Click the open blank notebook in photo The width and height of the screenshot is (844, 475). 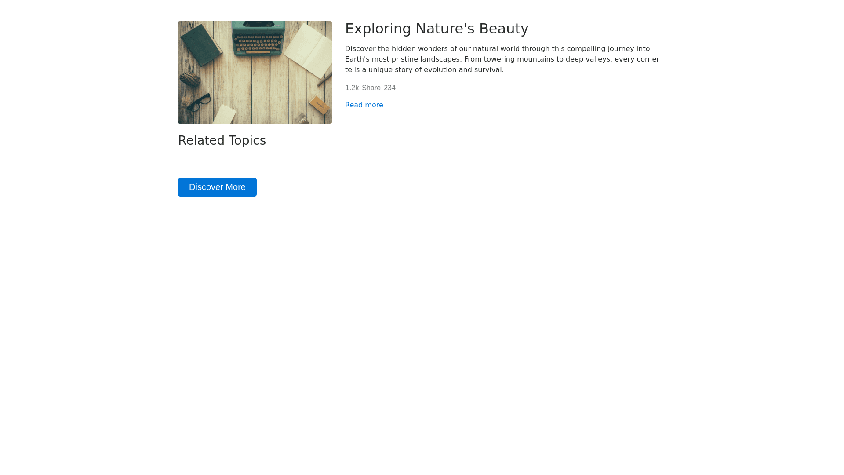click(308, 49)
